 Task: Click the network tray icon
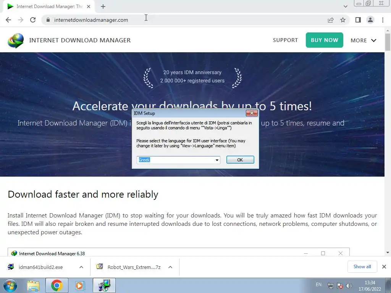330,286
